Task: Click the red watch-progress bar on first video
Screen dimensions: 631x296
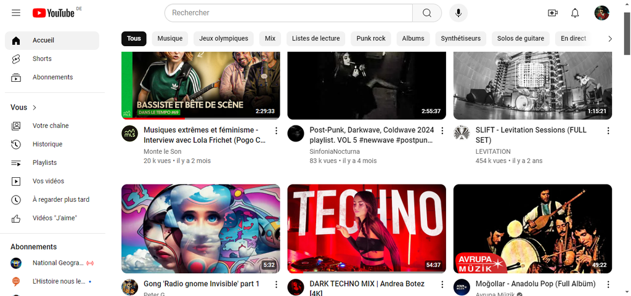Action: click(153, 119)
